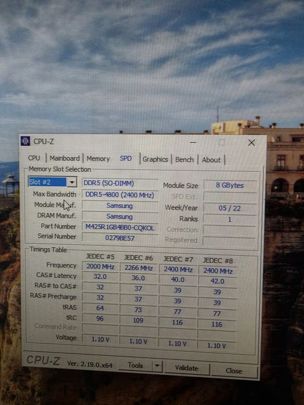Click the JEDEC #5 voltage 1.10 V cell
Screen dimensions: 304x405
click(x=100, y=339)
